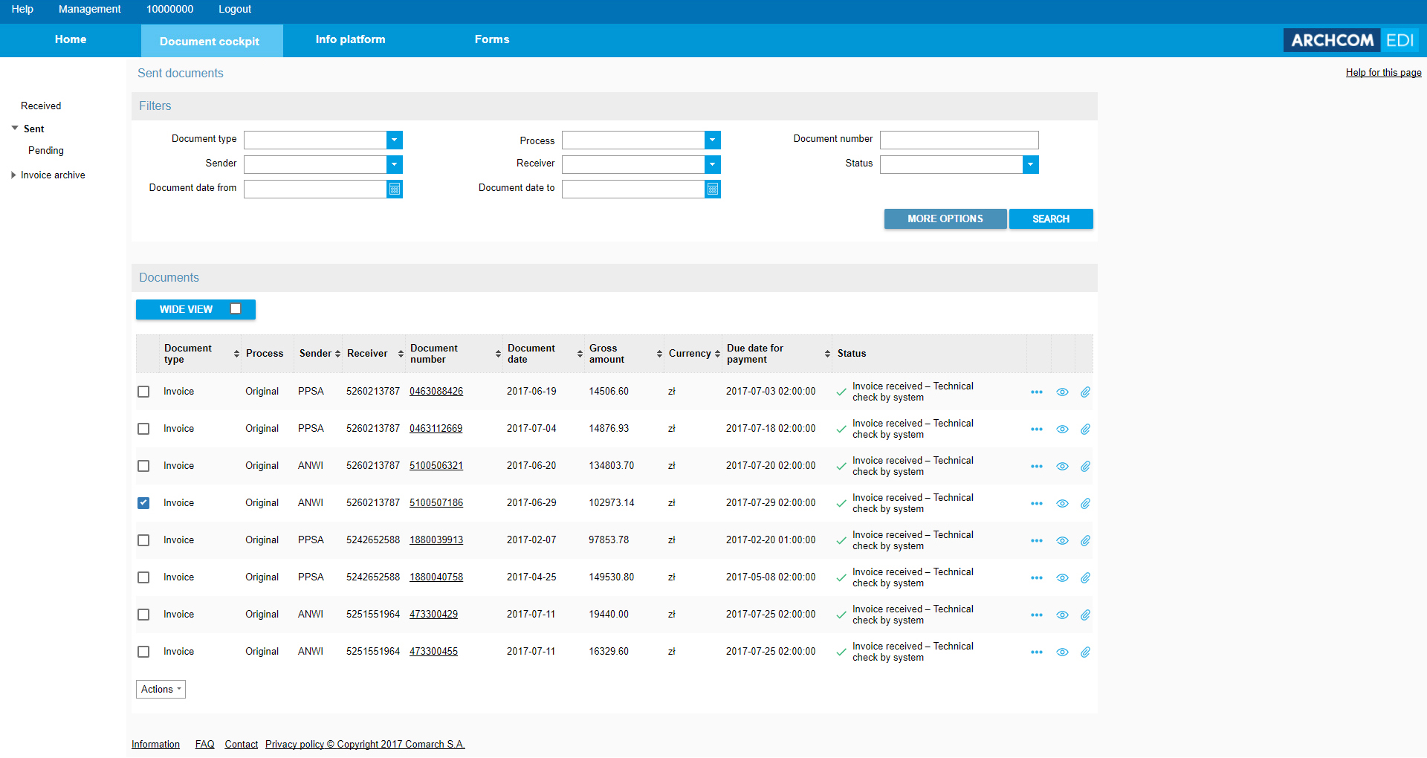Preview invoice 0463088426 with eye icon
This screenshot has width=1427, height=758.
[1062, 392]
